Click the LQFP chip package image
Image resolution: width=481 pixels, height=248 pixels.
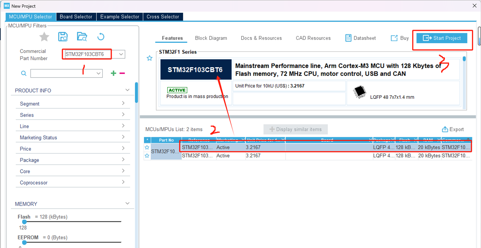pos(360,92)
